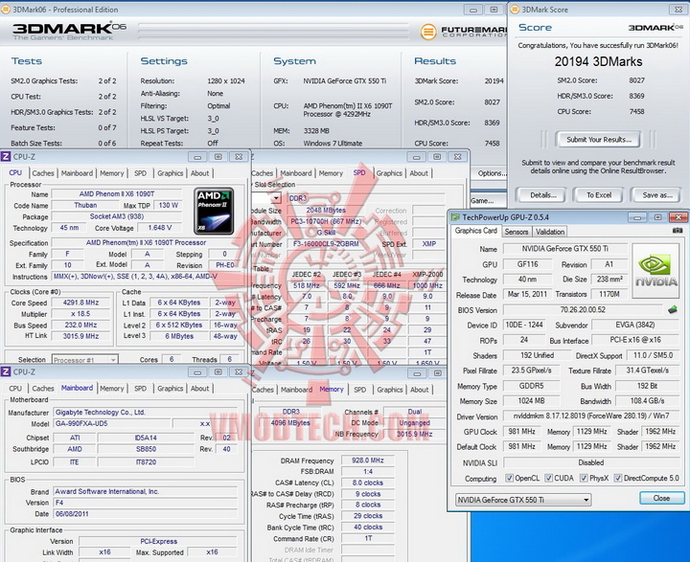This screenshot has width=690, height=562.
Task: Click the Memory Type GDDR5 field
Action: pyautogui.click(x=531, y=386)
